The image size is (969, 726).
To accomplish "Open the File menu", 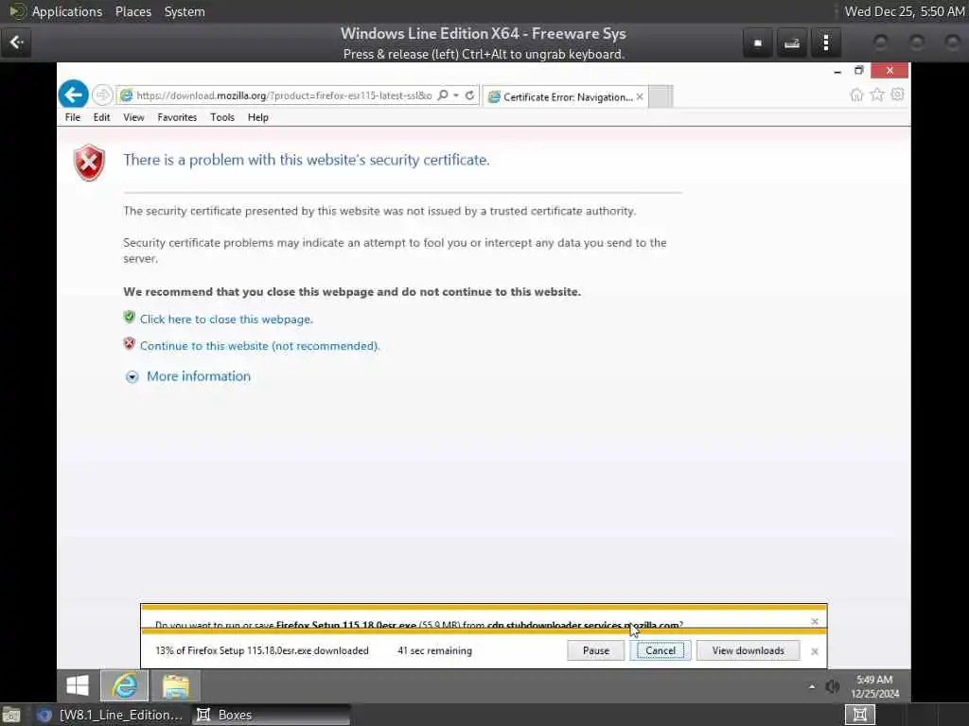I will click(73, 117).
